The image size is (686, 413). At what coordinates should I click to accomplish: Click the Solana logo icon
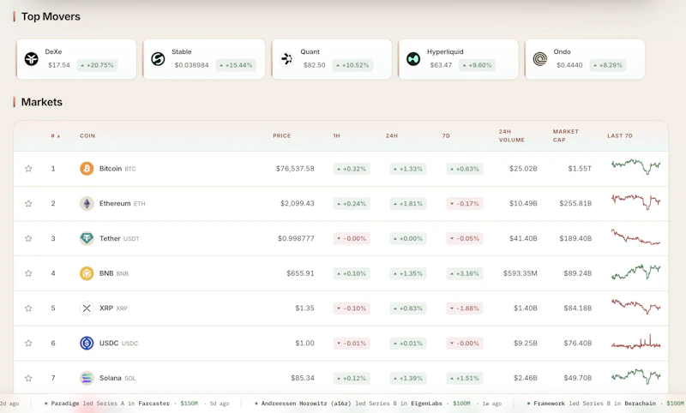pos(87,378)
